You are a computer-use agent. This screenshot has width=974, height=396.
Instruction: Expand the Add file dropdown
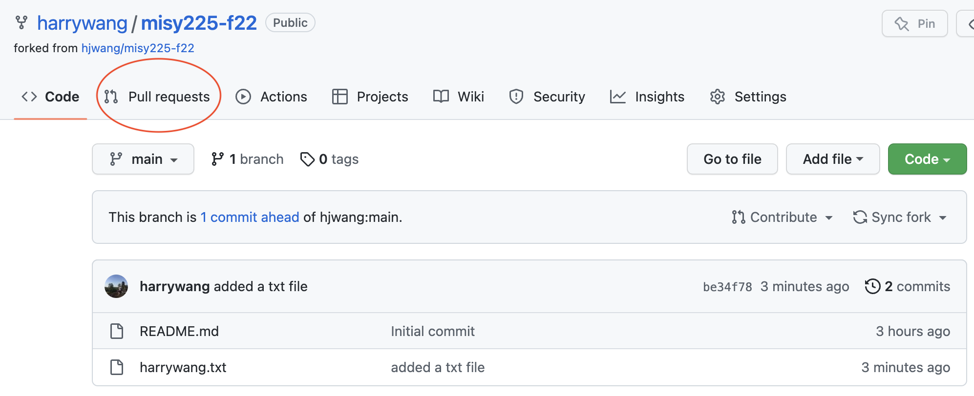point(833,159)
